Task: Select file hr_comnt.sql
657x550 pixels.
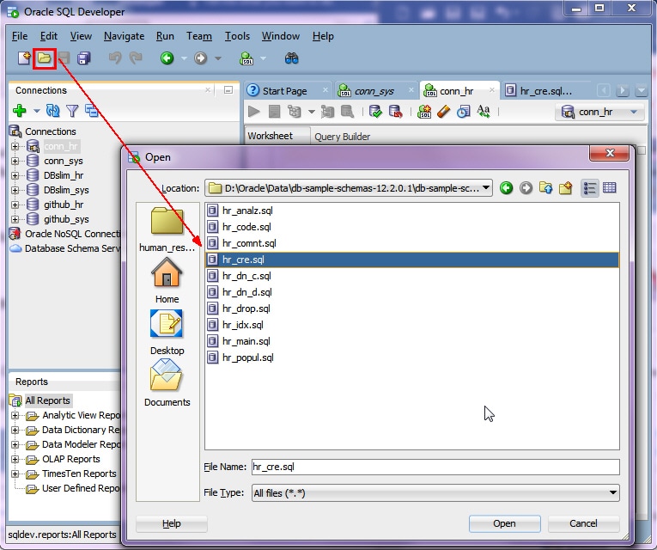Action: pyautogui.click(x=249, y=243)
